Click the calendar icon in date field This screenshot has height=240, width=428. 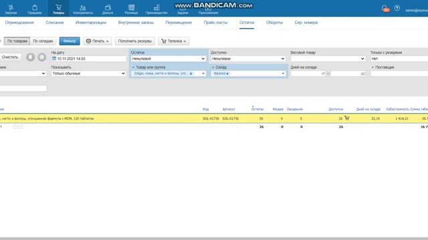pyautogui.click(x=54, y=59)
